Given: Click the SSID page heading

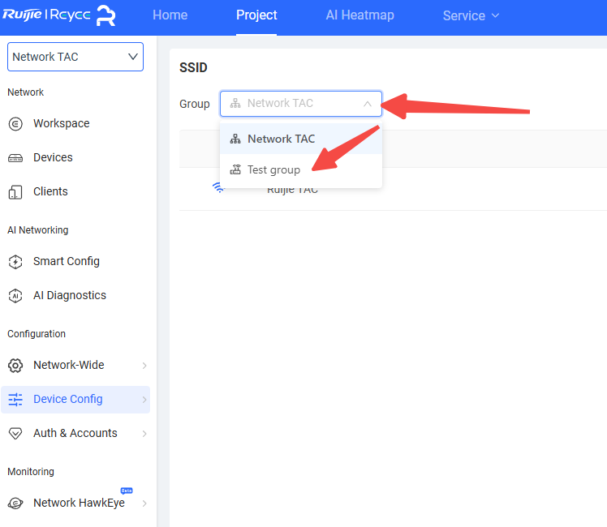Looking at the screenshot, I should pos(193,67).
